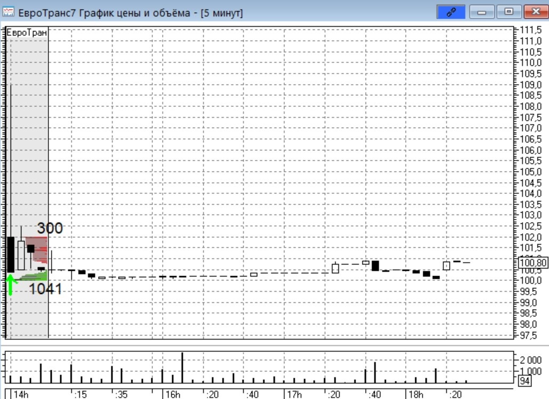The width and height of the screenshot is (549, 399).
Task: Click the 14h time axis label
Action: pyautogui.click(x=21, y=394)
